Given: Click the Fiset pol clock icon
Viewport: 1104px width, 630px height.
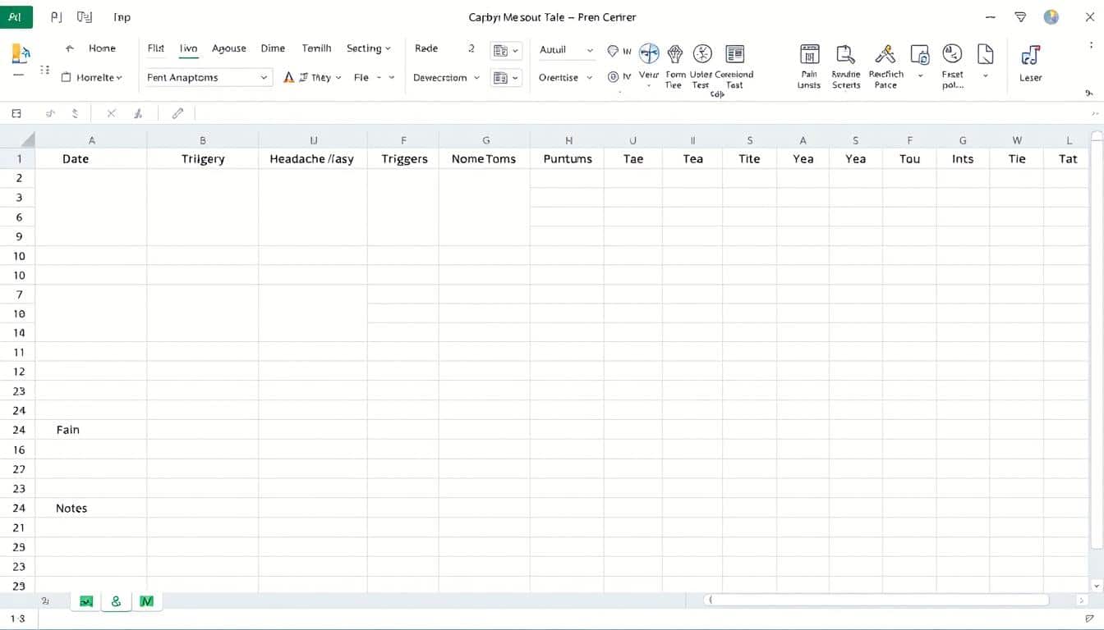Looking at the screenshot, I should 952,54.
